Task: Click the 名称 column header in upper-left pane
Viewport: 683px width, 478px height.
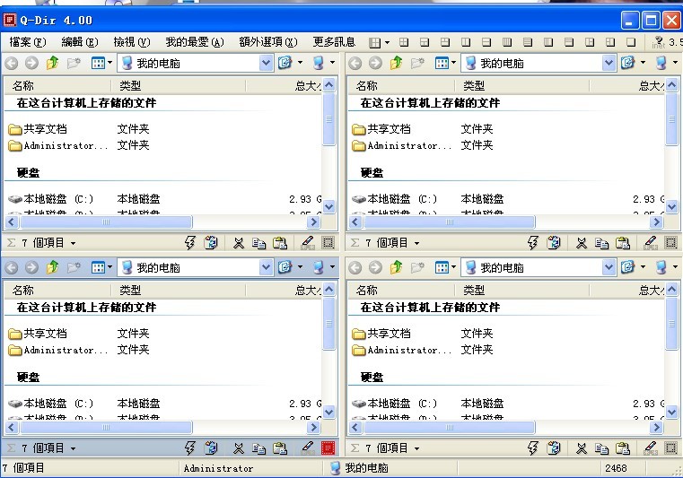Action: coord(58,86)
